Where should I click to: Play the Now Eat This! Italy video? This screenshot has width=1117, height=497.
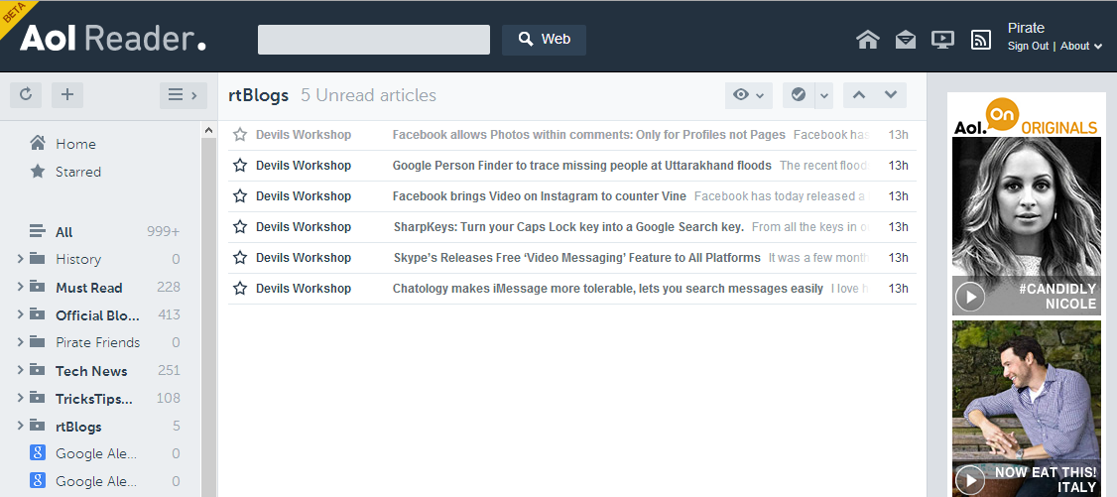pyautogui.click(x=969, y=479)
